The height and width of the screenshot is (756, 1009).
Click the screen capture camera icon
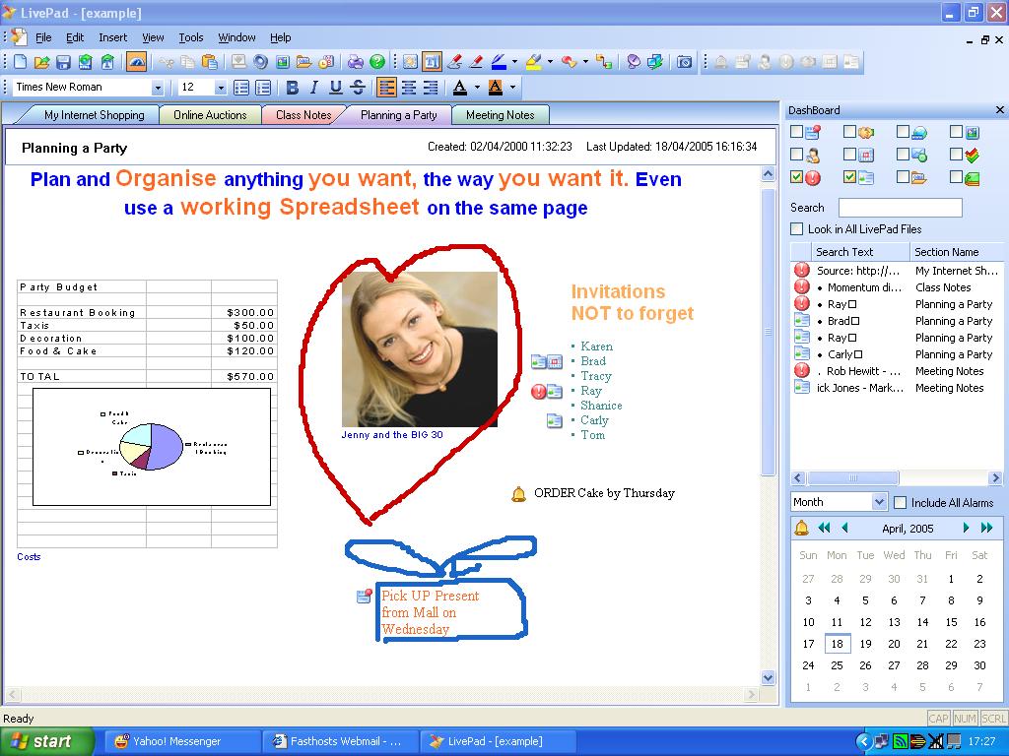685,62
